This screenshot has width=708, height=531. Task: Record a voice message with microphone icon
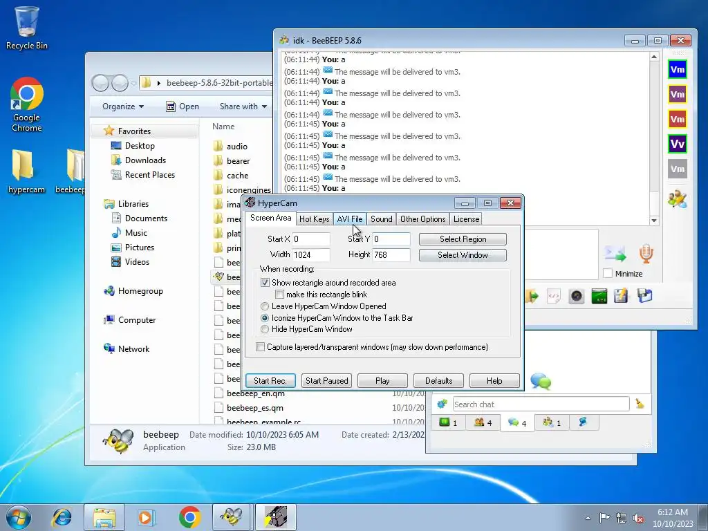pyautogui.click(x=646, y=253)
